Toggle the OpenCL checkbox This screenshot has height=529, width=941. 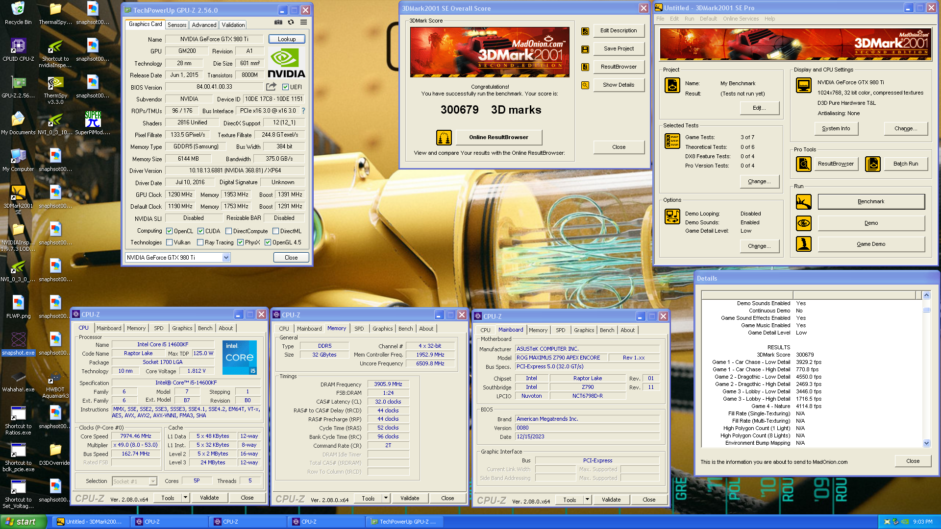click(169, 231)
